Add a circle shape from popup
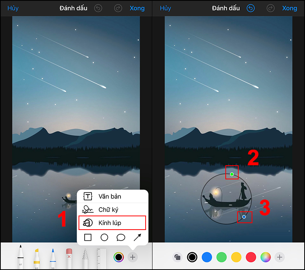This screenshot has width=305, height=270. click(x=104, y=238)
